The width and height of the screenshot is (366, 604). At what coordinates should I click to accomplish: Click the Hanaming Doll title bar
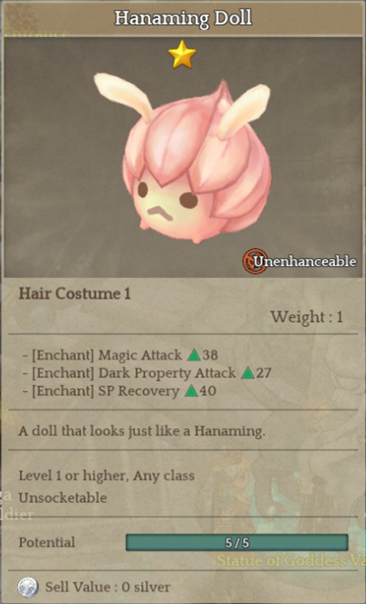click(183, 18)
